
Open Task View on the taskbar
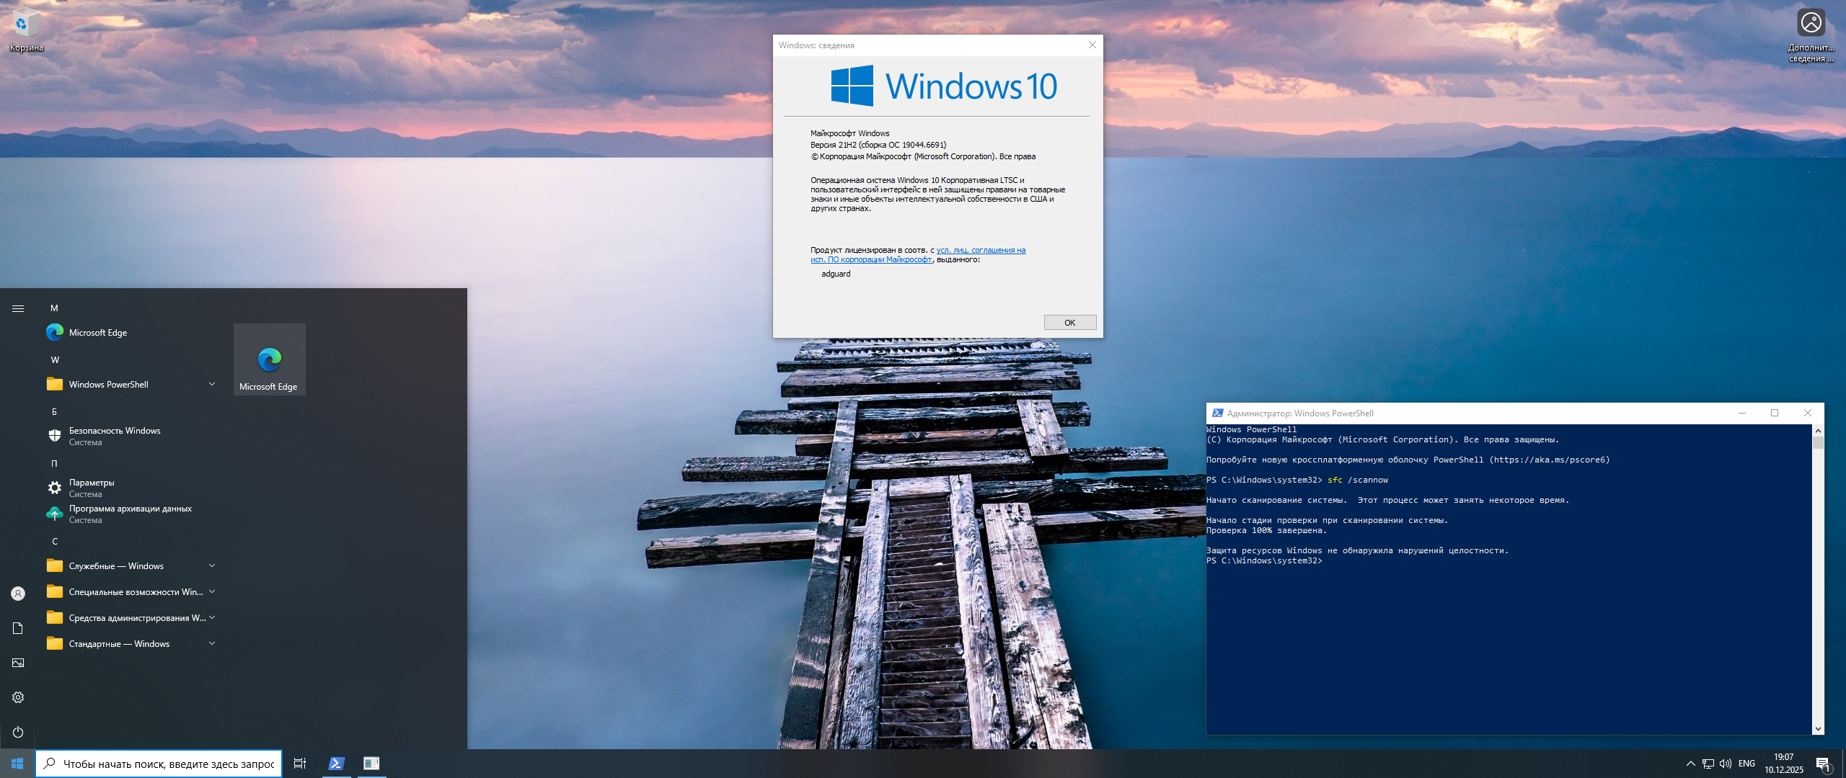[x=300, y=764]
